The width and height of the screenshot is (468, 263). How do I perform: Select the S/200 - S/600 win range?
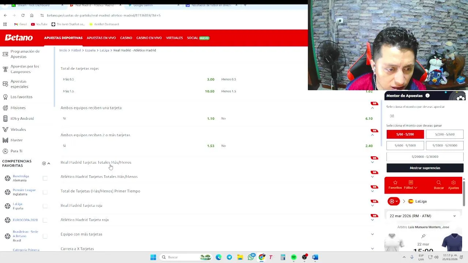point(445,134)
